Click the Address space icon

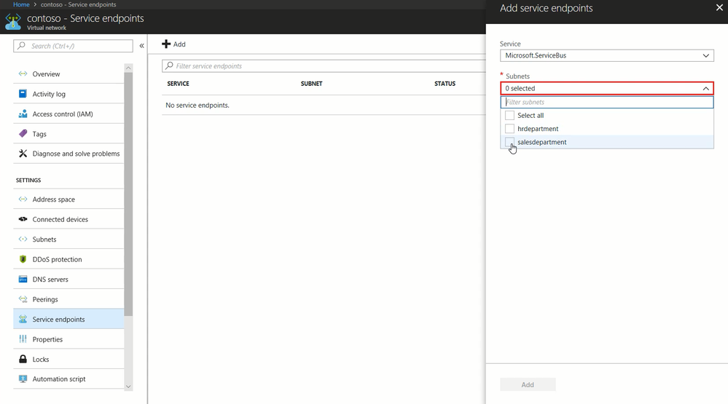pos(23,199)
